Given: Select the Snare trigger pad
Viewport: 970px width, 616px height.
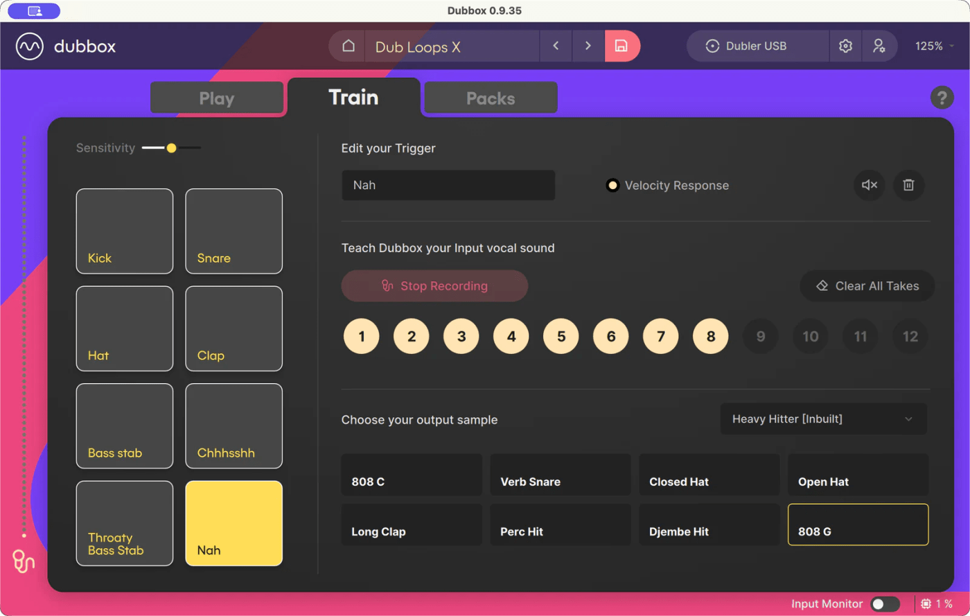Looking at the screenshot, I should (234, 231).
